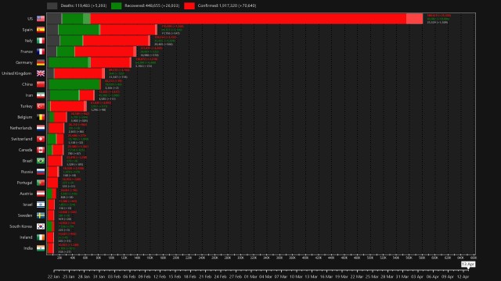The width and height of the screenshot is (501, 281).
Task: Select the 'Netherlands' country label
Action: [21, 128]
